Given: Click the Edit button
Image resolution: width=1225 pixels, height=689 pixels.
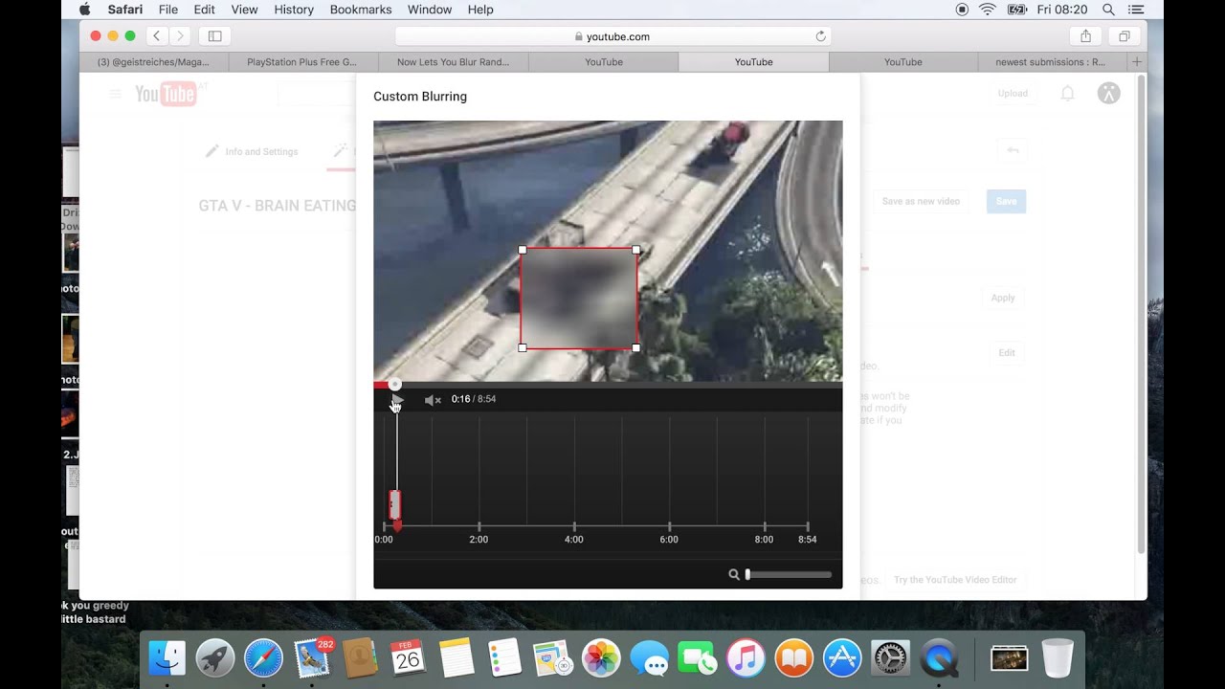Looking at the screenshot, I should [x=1007, y=352].
